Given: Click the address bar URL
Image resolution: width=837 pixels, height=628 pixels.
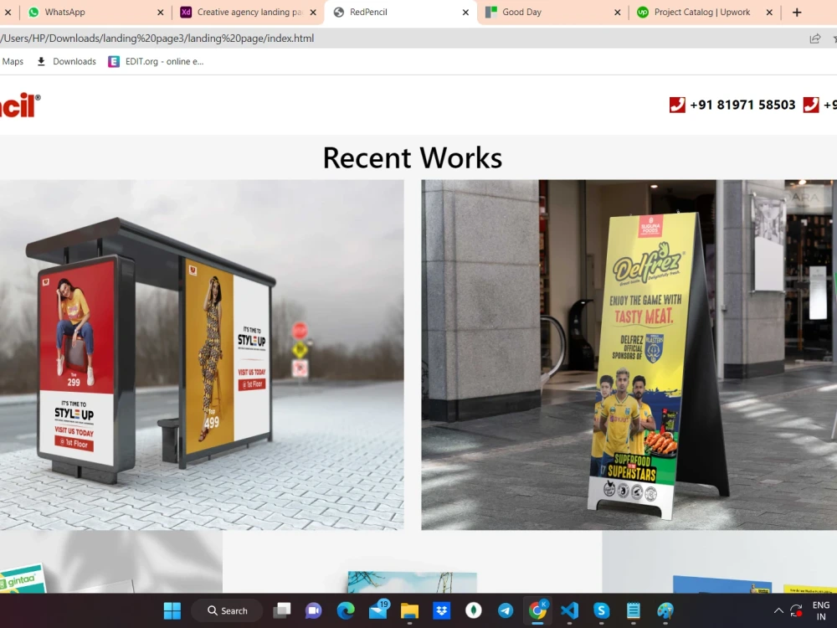Looking at the screenshot, I should pos(157,39).
